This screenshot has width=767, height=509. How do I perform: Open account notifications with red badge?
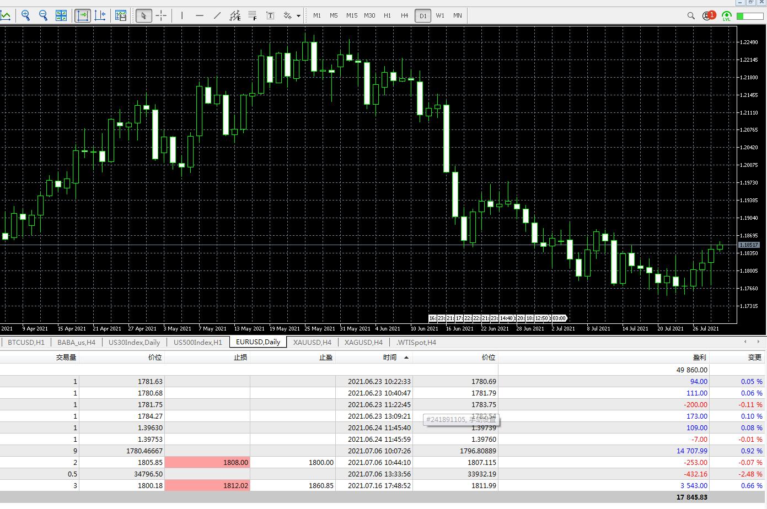[709, 15]
